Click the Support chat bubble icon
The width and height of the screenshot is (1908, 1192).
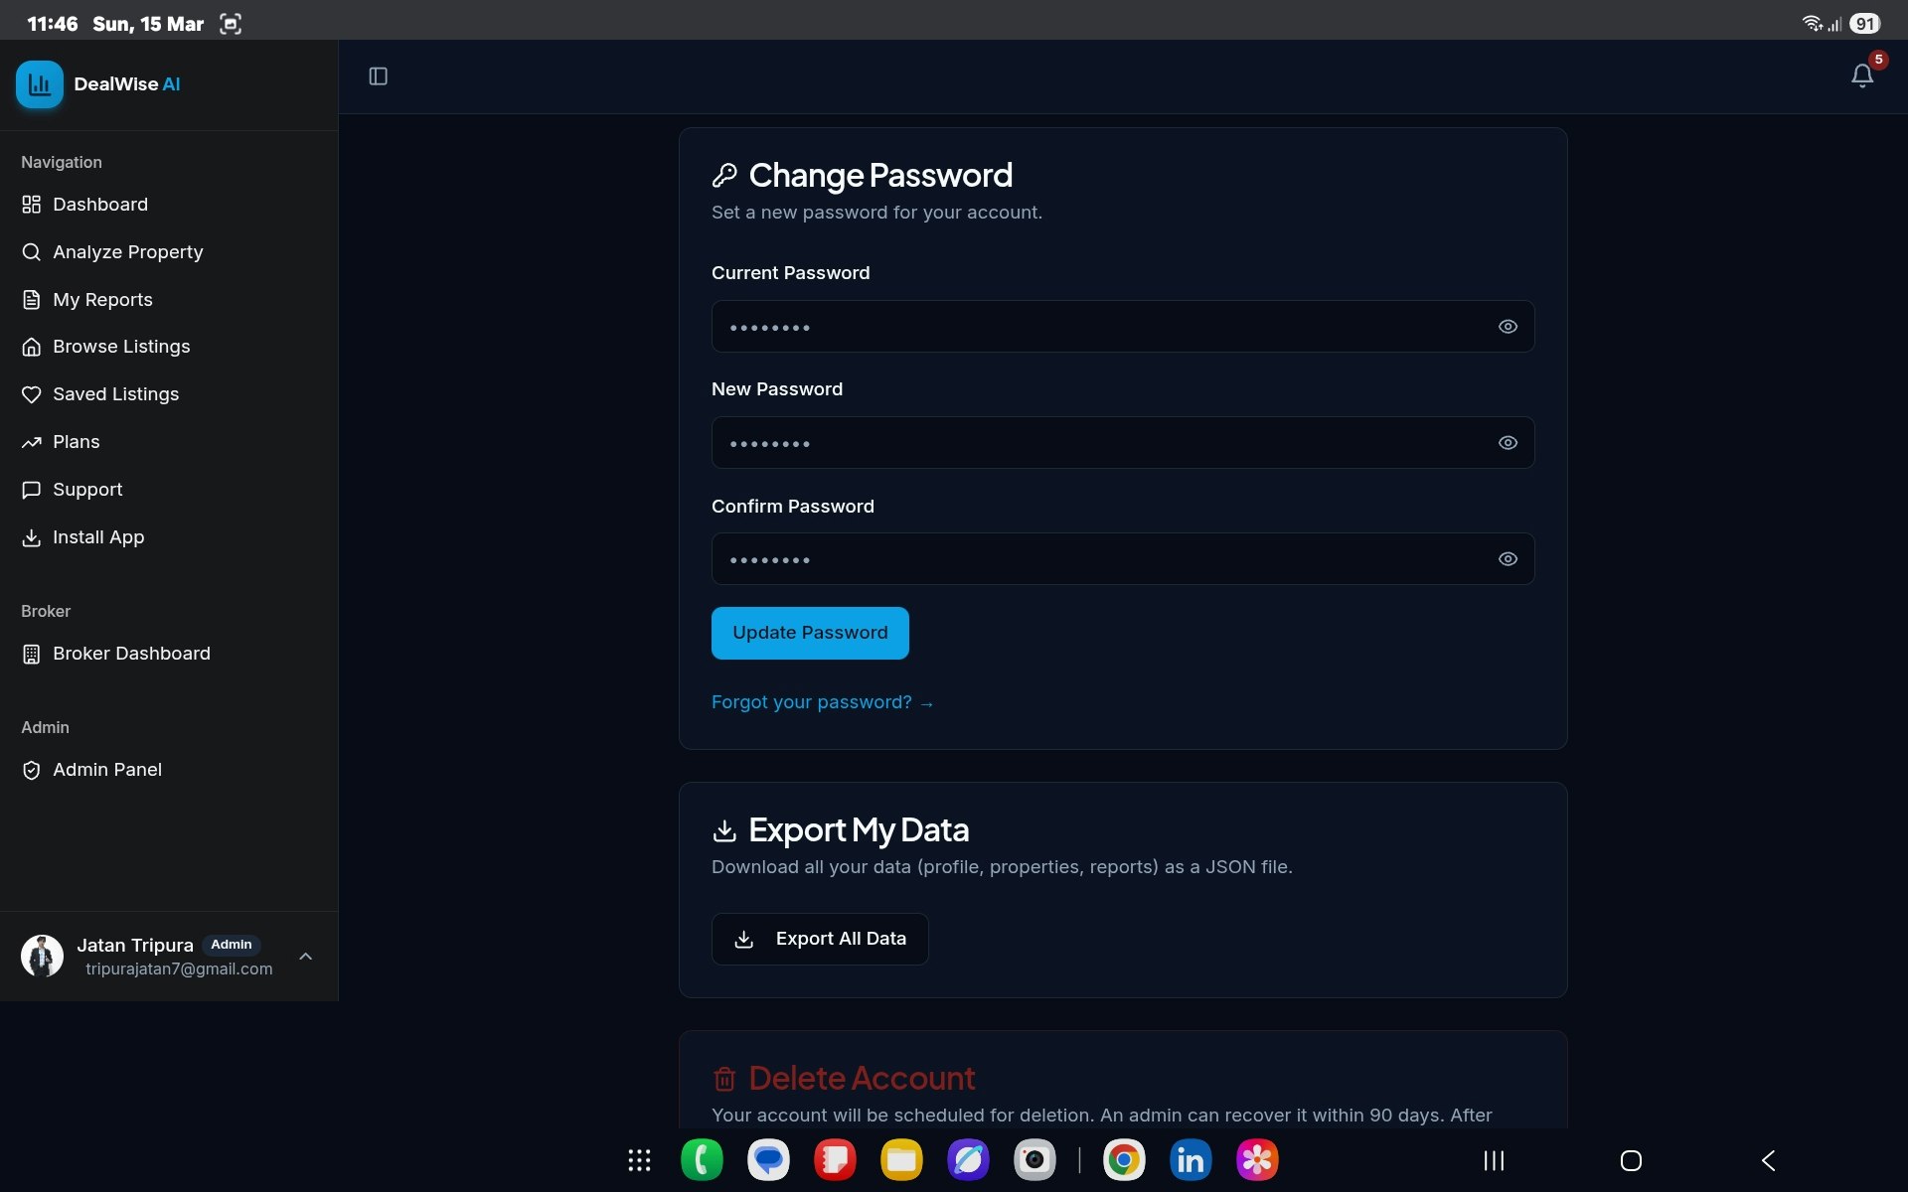[x=31, y=489]
